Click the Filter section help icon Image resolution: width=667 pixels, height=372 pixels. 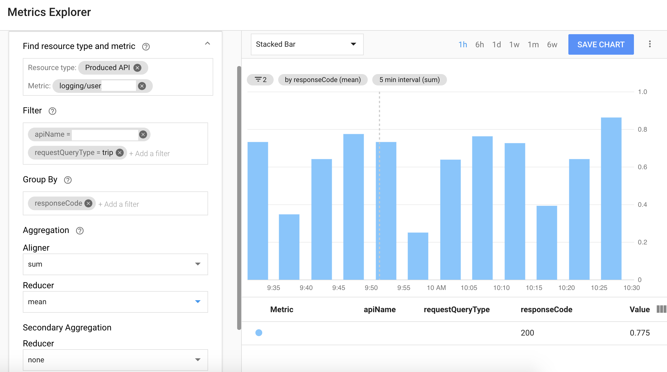[x=52, y=111]
